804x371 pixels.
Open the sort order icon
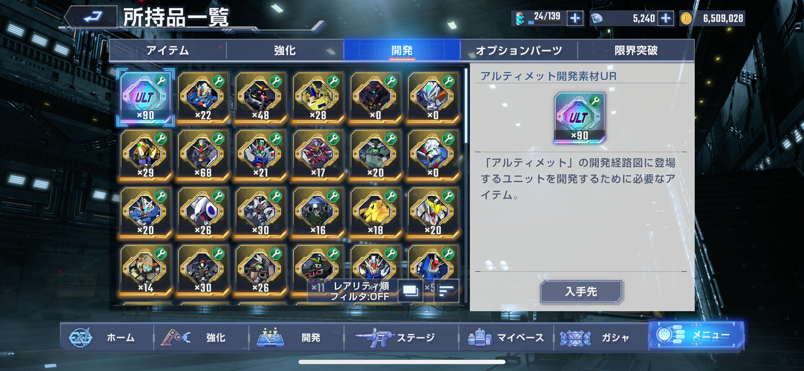click(x=446, y=290)
